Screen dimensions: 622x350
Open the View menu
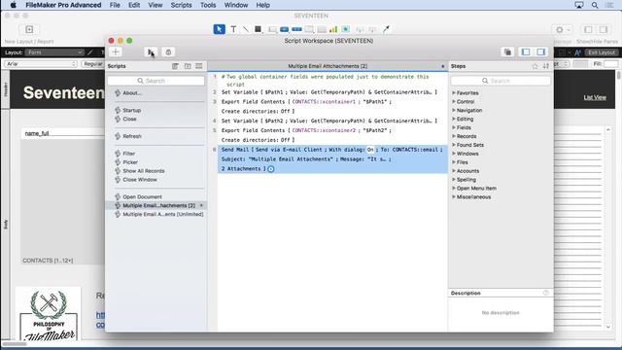coord(155,5)
